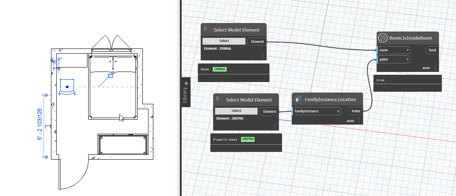Click the green 299866 Room ID link
456x196 pixels.
click(x=219, y=70)
